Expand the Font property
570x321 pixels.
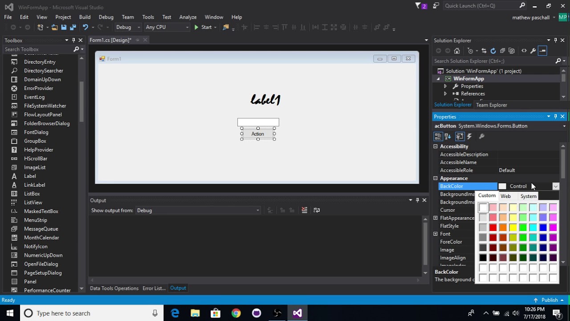coord(436,234)
